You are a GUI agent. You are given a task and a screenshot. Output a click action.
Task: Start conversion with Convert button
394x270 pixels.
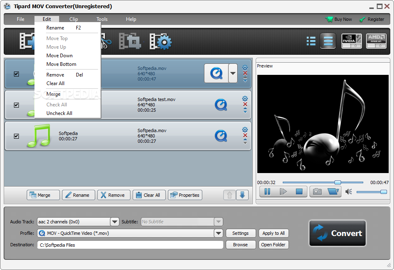click(337, 233)
